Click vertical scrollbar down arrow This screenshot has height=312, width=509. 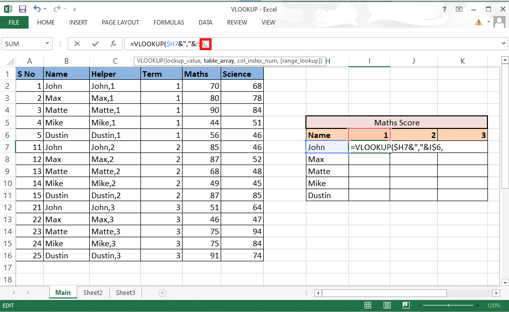(505, 282)
